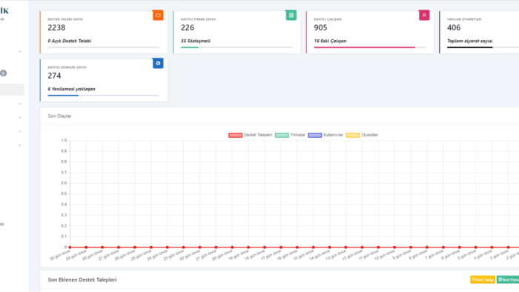Click the 'Son Eklenen Destek Talepleri' heading

(x=82, y=279)
